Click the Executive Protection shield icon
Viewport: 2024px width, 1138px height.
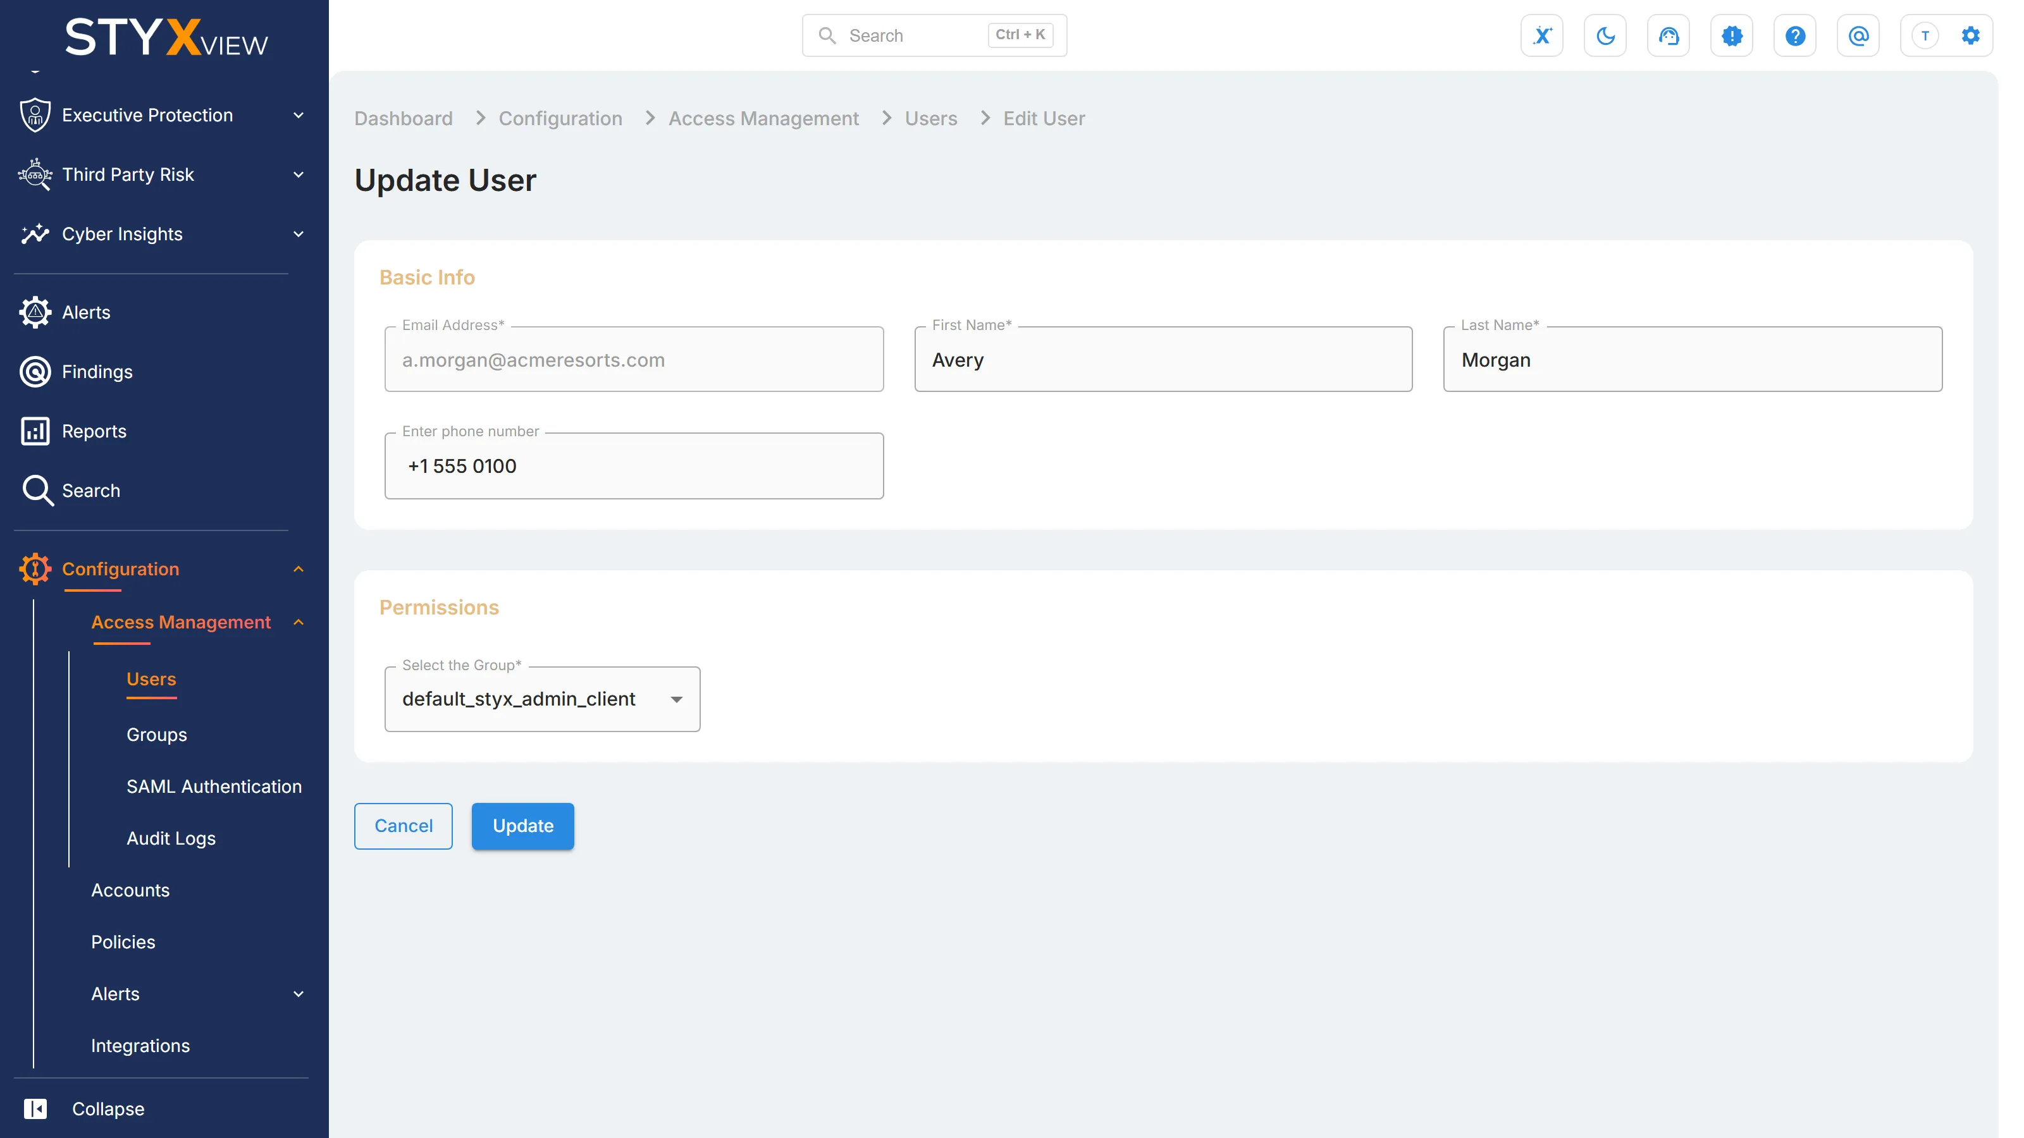pyautogui.click(x=35, y=114)
